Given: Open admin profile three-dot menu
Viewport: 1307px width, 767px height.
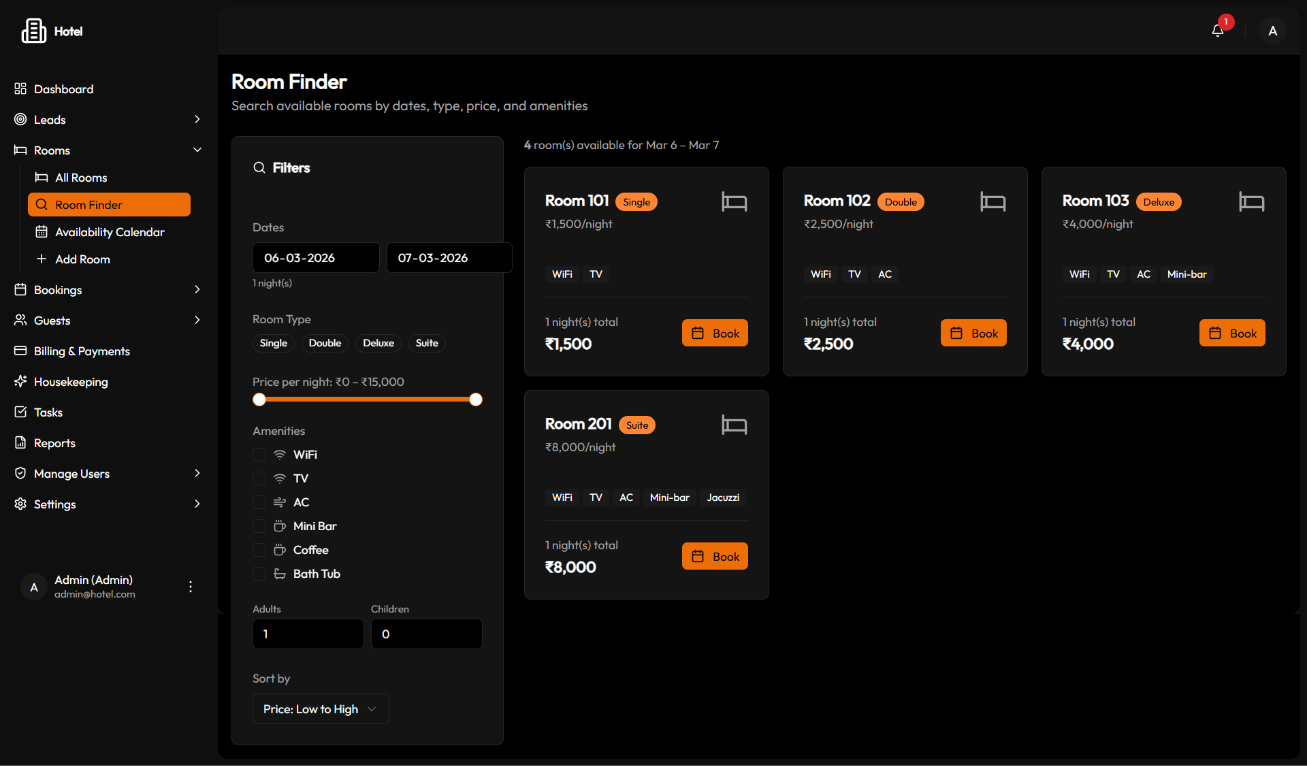Looking at the screenshot, I should point(191,586).
